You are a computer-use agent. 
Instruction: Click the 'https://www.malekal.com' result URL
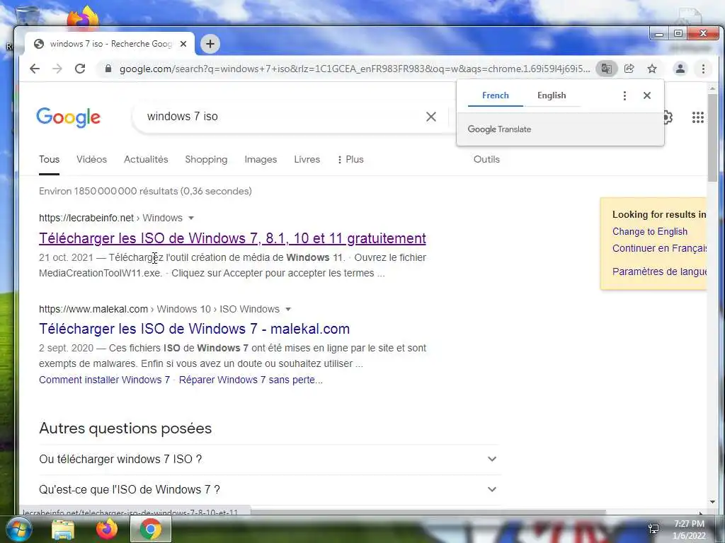point(93,310)
